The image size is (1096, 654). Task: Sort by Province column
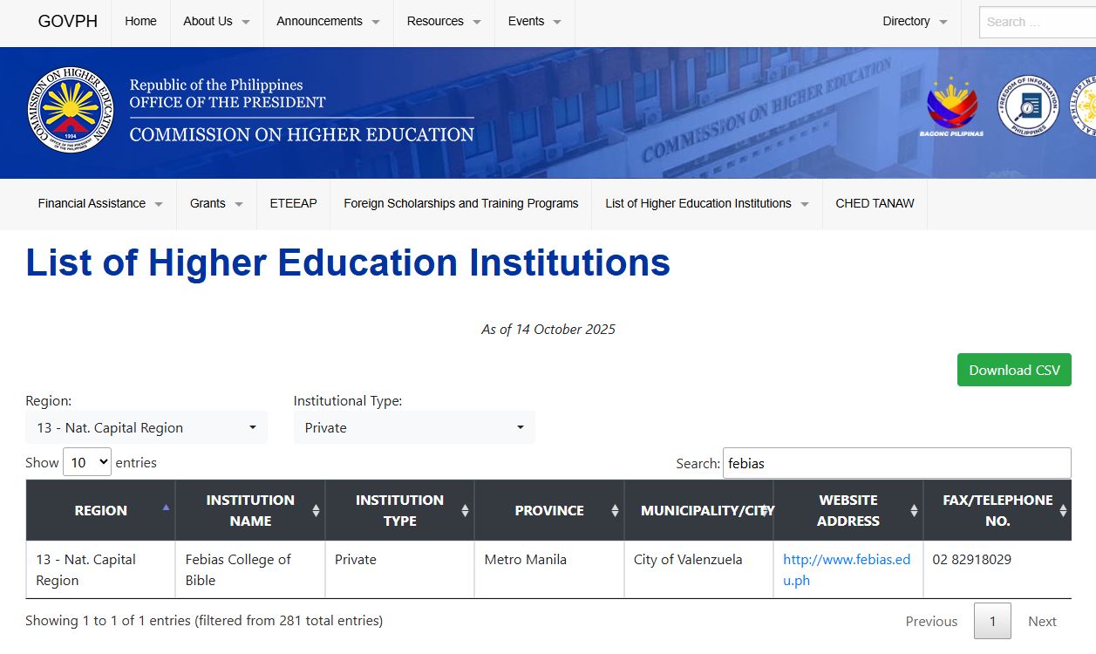click(x=549, y=510)
